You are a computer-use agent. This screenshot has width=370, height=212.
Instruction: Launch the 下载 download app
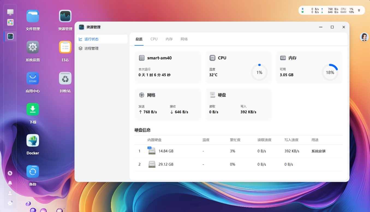[x=33, y=110]
